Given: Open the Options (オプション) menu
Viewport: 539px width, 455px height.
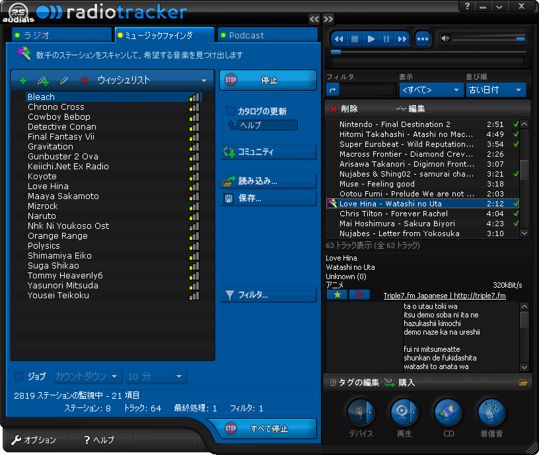Looking at the screenshot, I should coord(34,440).
